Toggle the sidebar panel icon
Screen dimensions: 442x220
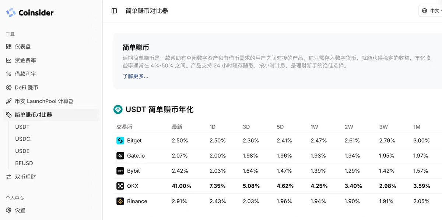pyautogui.click(x=114, y=11)
